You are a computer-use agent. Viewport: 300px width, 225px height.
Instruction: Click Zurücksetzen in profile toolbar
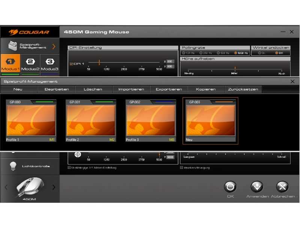click(243, 89)
